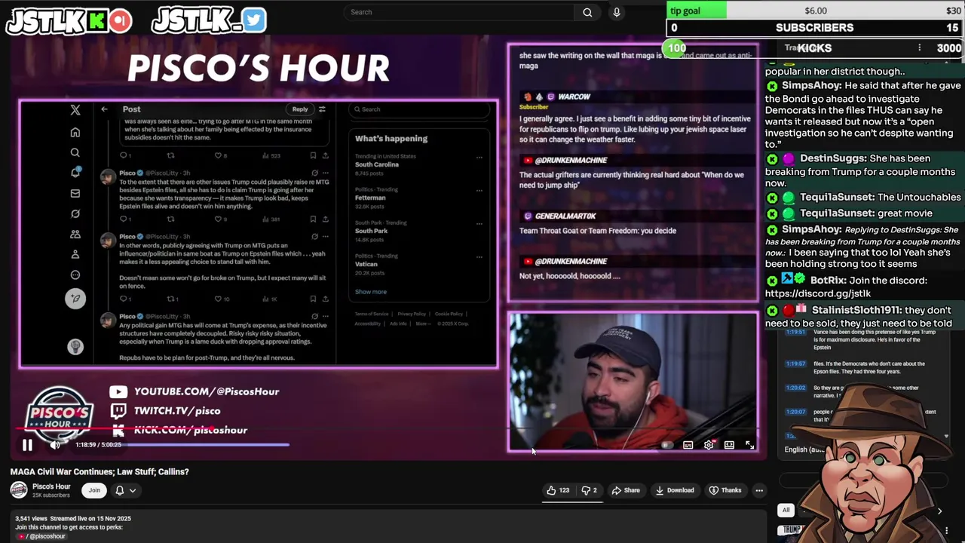965x543 pixels.
Task: Click Show more under What's happening
Action: point(371,292)
